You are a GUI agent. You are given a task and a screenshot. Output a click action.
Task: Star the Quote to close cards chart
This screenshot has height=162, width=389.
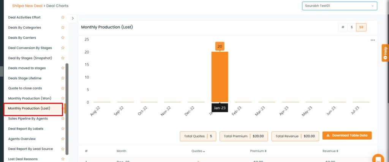[x=63, y=88]
